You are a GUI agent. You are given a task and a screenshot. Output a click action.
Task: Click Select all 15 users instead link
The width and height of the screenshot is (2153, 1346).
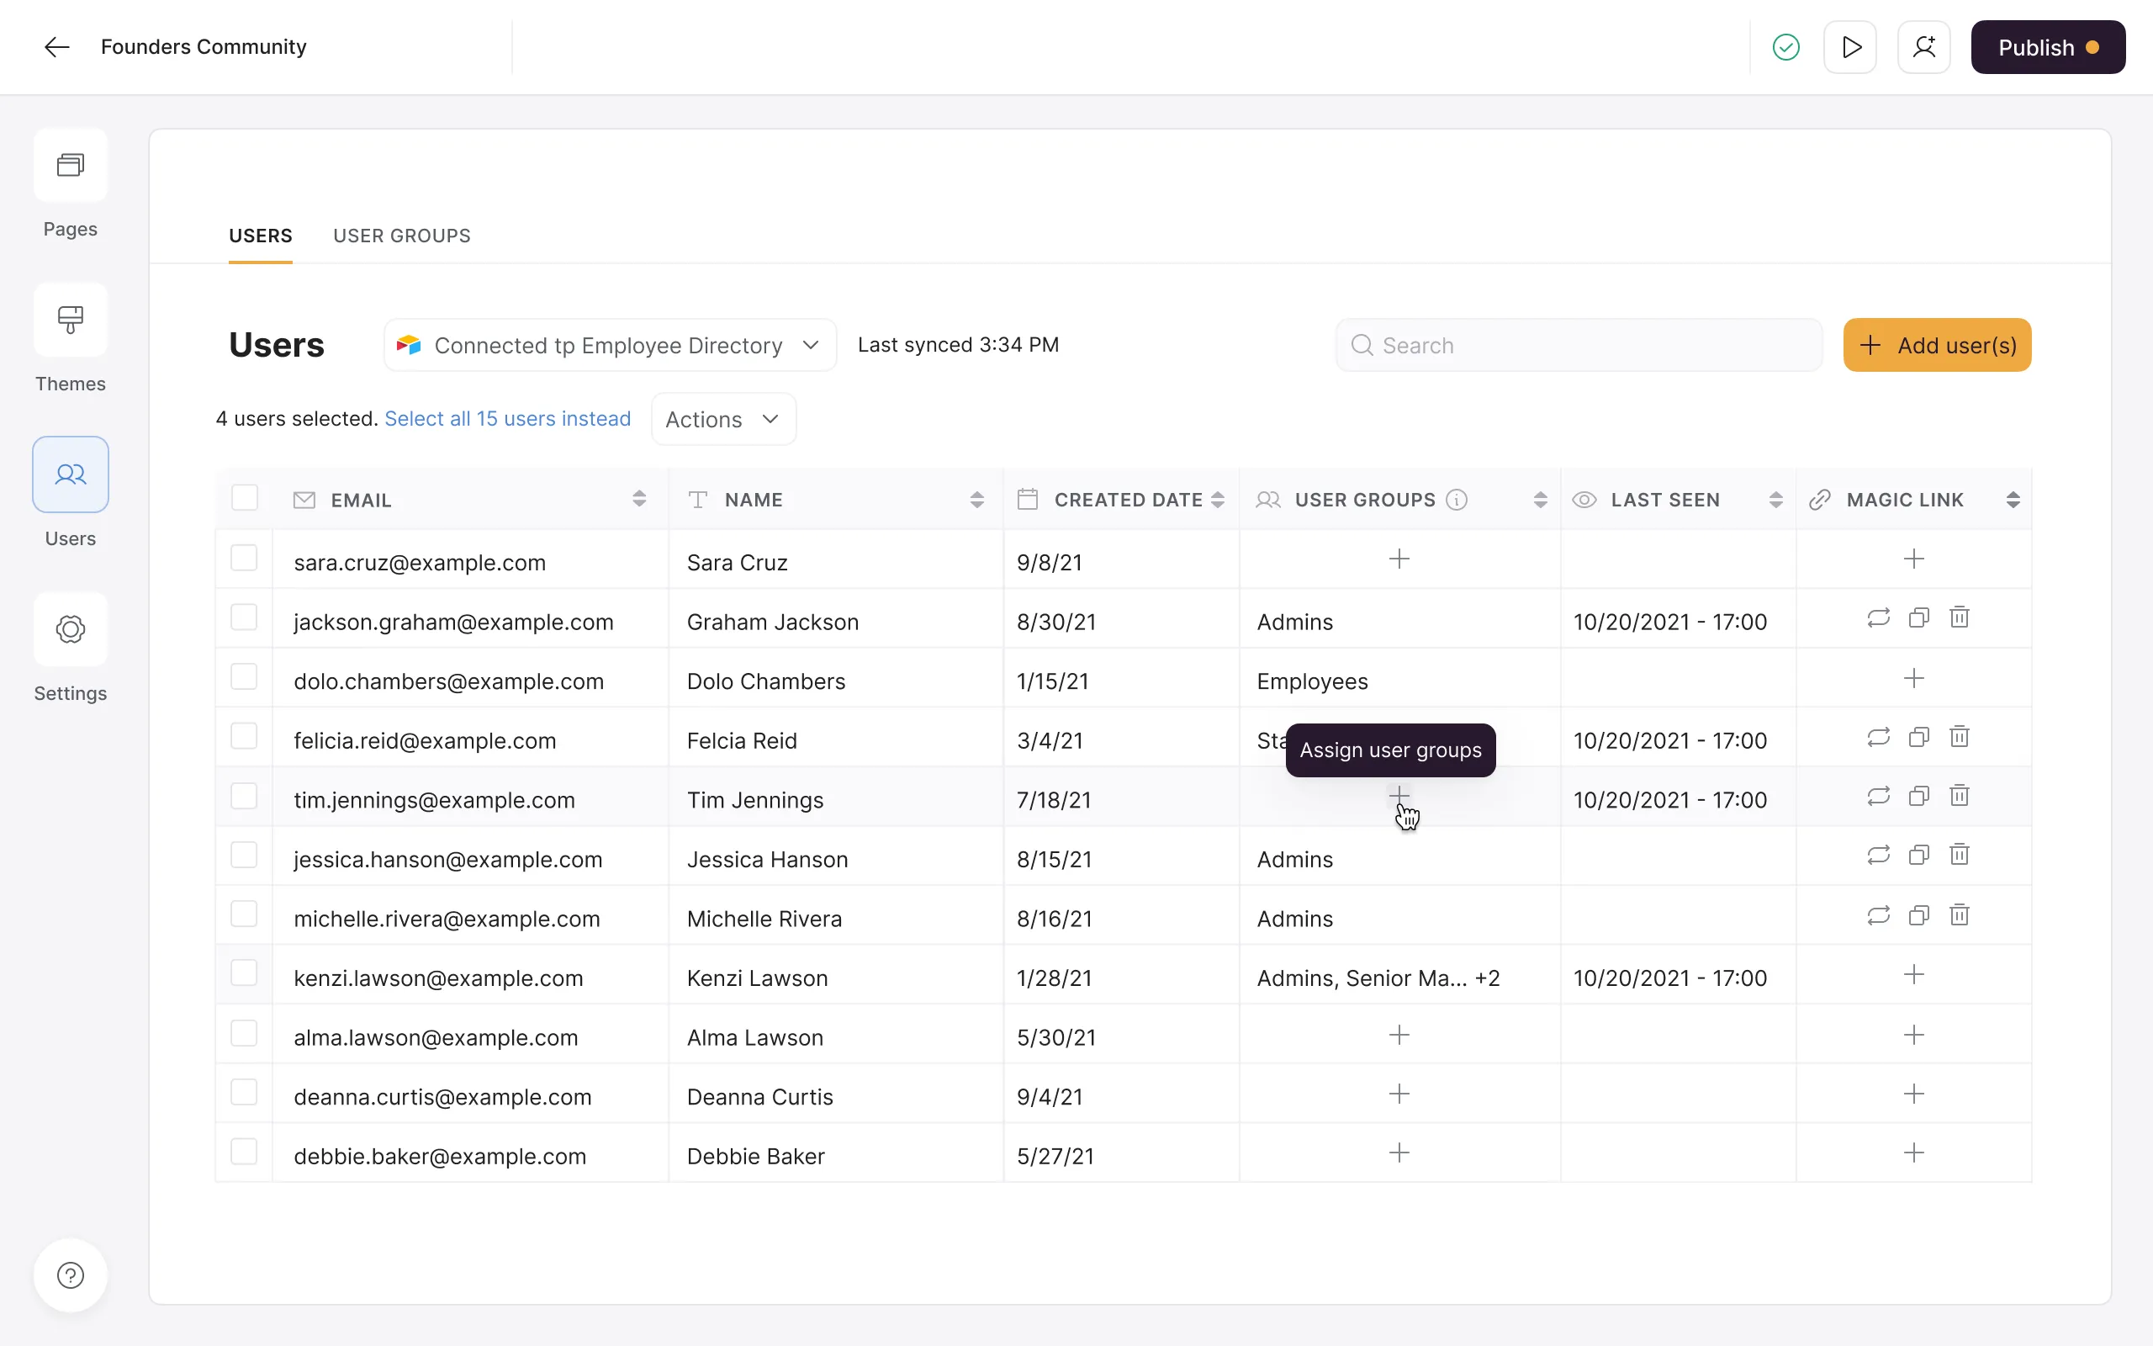tap(507, 419)
